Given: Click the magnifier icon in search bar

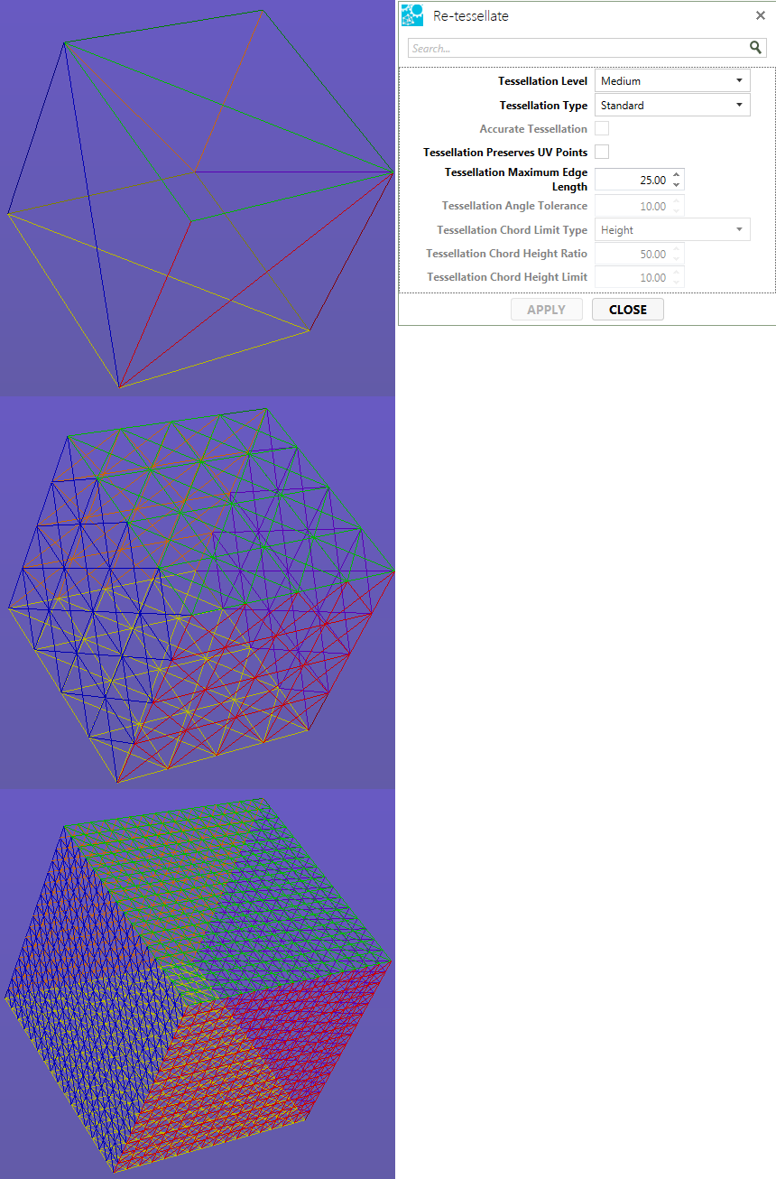Looking at the screenshot, I should (755, 48).
